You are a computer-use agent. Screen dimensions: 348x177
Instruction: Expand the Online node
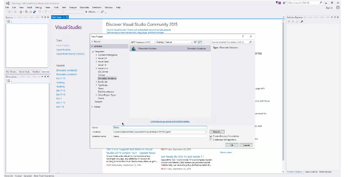(92, 107)
